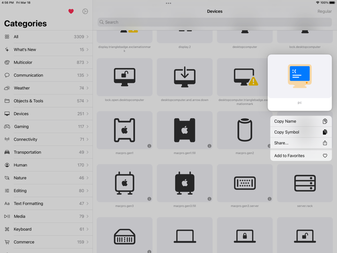
Task: Focus the Search field
Action: (x=215, y=22)
